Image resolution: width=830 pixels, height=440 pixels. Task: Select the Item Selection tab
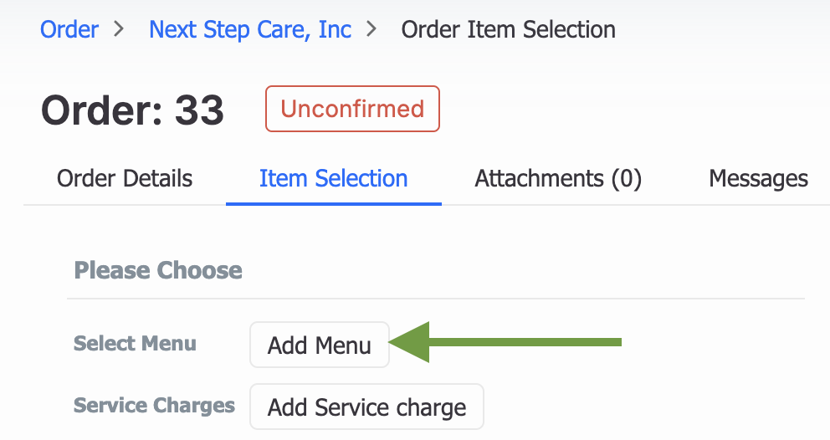pos(333,178)
